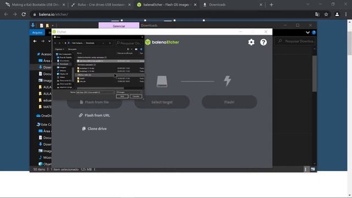352x198 pixels.
Task: Click the Pesquisar Downloads search field in Explorer
Action: (x=296, y=41)
